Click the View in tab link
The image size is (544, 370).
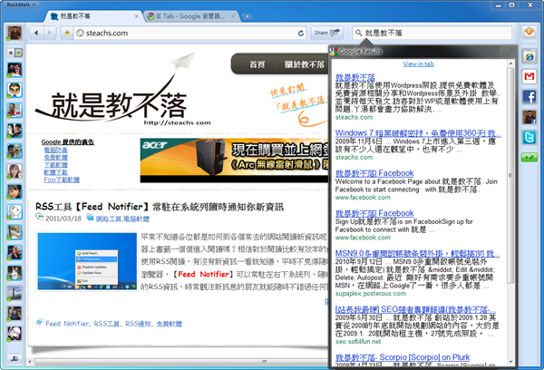[x=418, y=63]
